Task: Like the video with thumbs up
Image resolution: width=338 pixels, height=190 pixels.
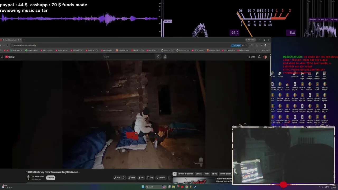Action: (117, 178)
